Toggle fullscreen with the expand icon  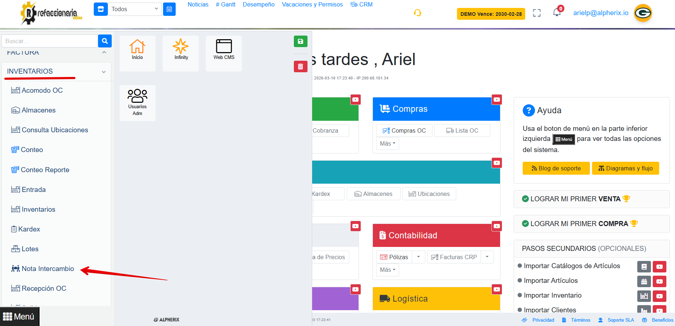[x=536, y=13]
